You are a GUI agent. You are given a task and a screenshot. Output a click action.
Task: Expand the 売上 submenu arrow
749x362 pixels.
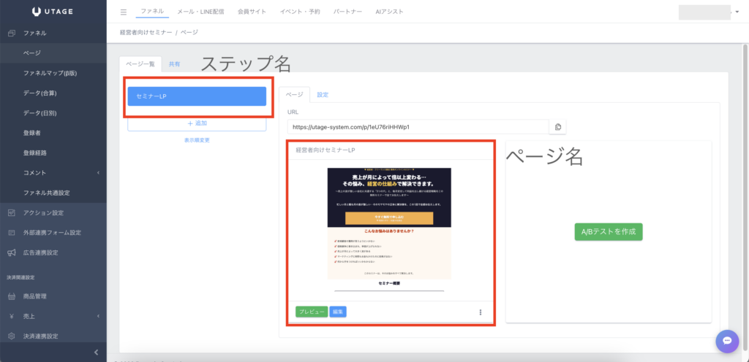pos(98,316)
